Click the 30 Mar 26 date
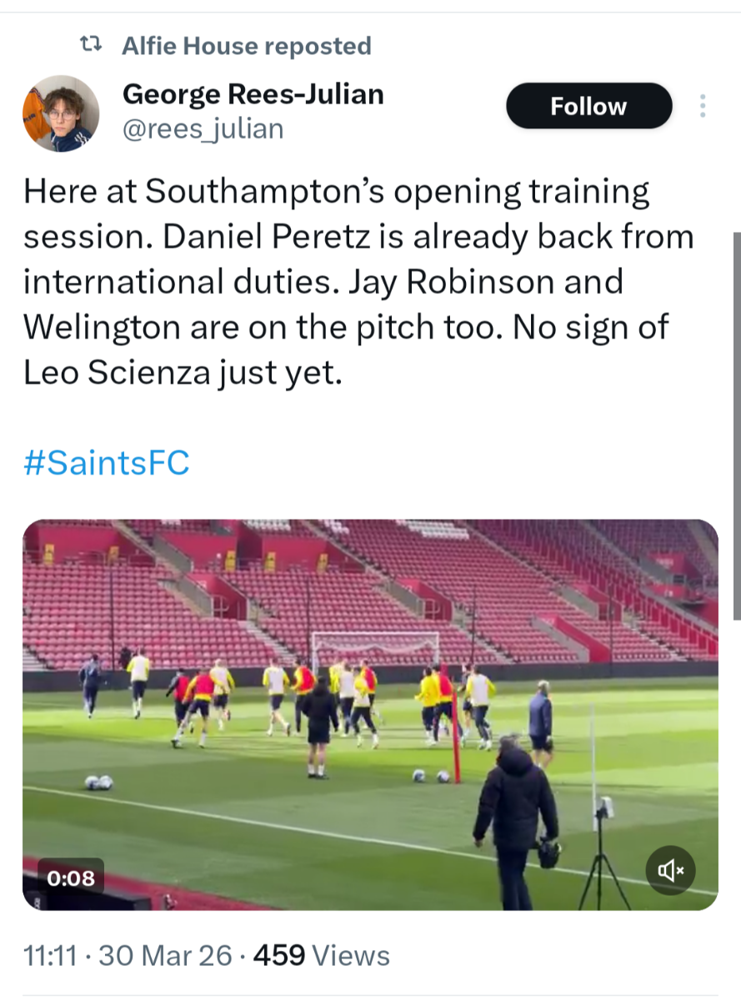 pyautogui.click(x=165, y=955)
